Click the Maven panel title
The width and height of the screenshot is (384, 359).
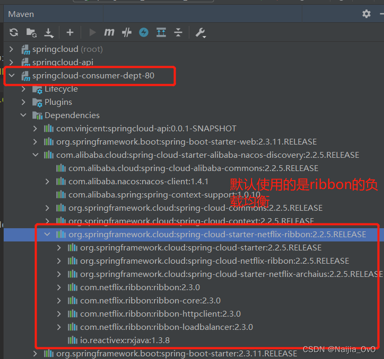(x=21, y=14)
